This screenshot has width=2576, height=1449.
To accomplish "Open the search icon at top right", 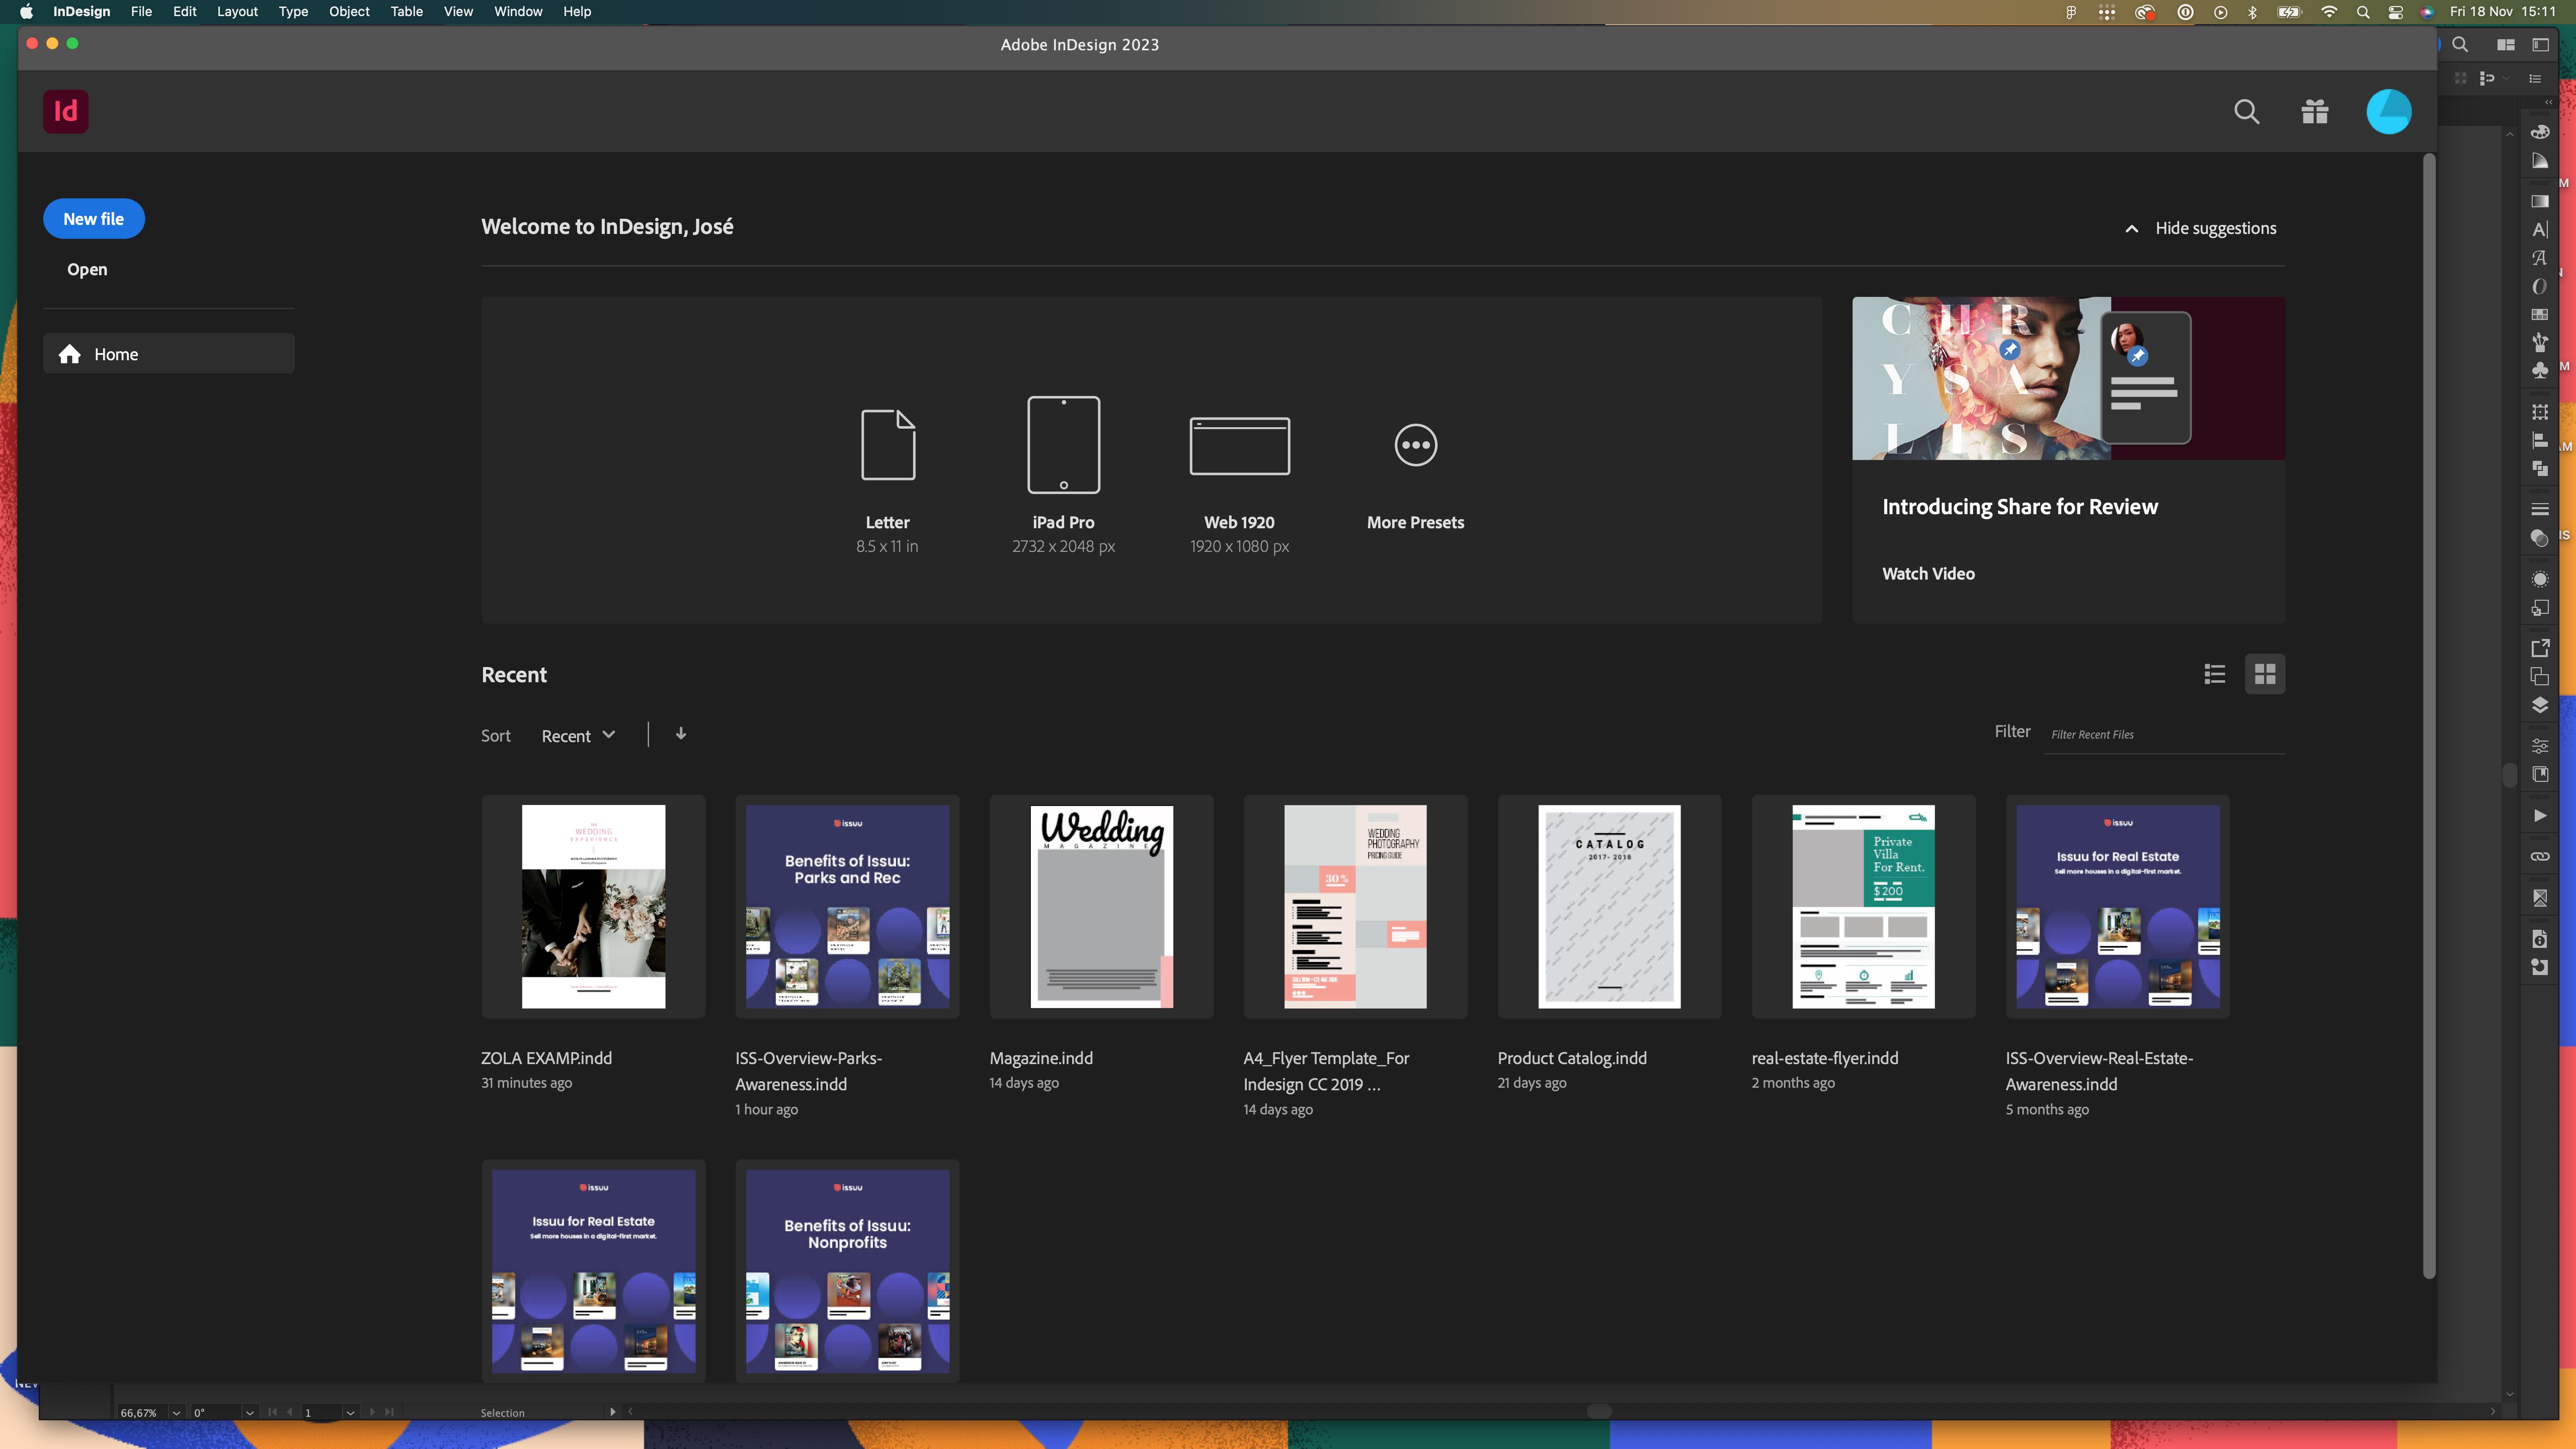I will click(x=2247, y=111).
